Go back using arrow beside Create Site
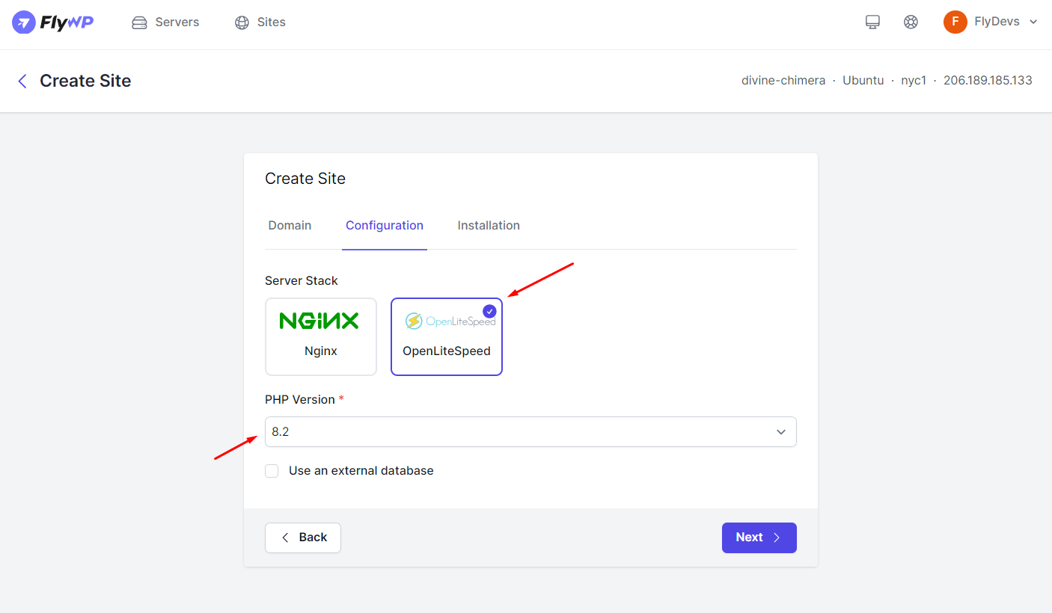The width and height of the screenshot is (1052, 613). tap(22, 81)
